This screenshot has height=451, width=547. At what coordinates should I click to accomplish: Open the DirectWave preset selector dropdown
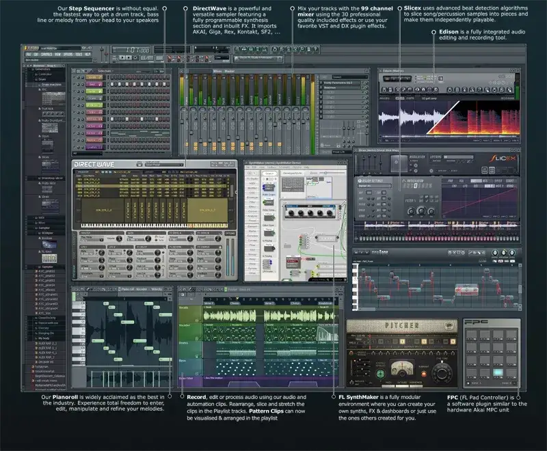click(164, 164)
